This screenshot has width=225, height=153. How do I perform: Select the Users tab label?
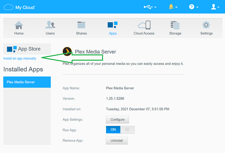pyautogui.click(x=50, y=33)
